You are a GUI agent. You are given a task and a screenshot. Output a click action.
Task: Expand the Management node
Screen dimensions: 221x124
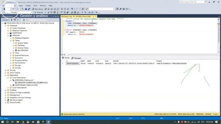(x=6, y=95)
